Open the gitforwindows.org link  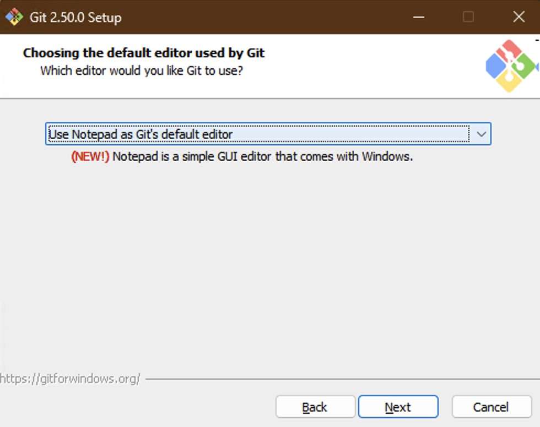[70, 379]
